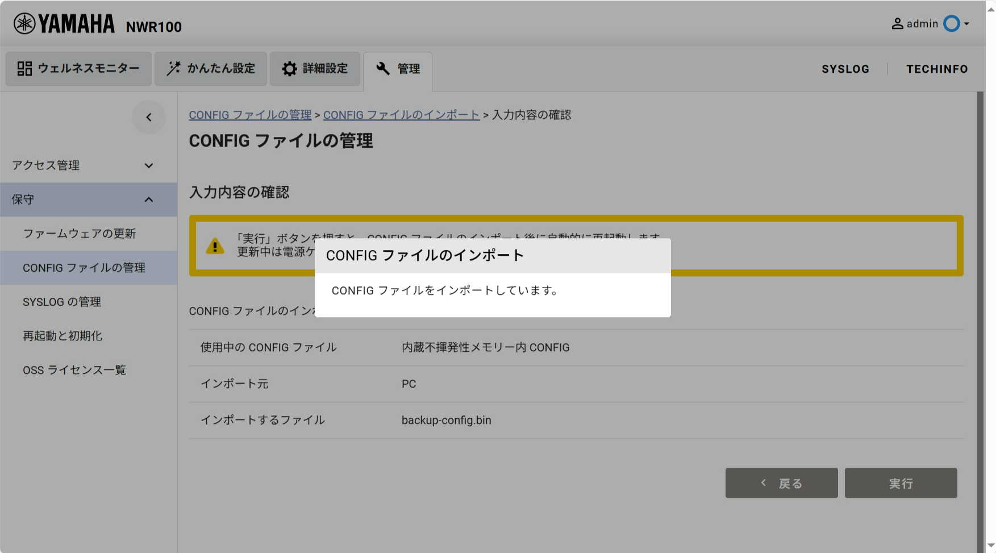Viewport: 996px width, 553px height.
Task: Click the gear icon for detailed settings
Action: 290,69
